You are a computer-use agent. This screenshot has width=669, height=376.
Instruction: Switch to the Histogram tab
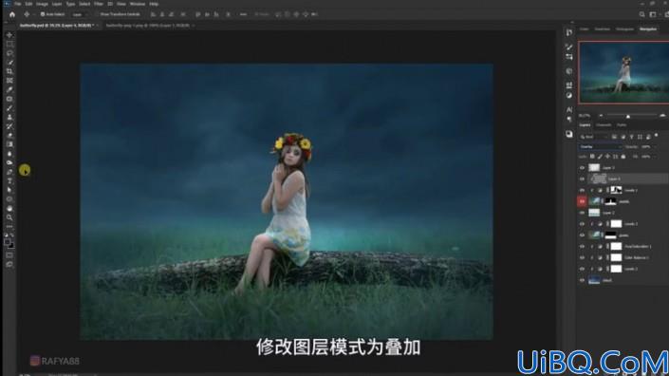tap(625, 29)
